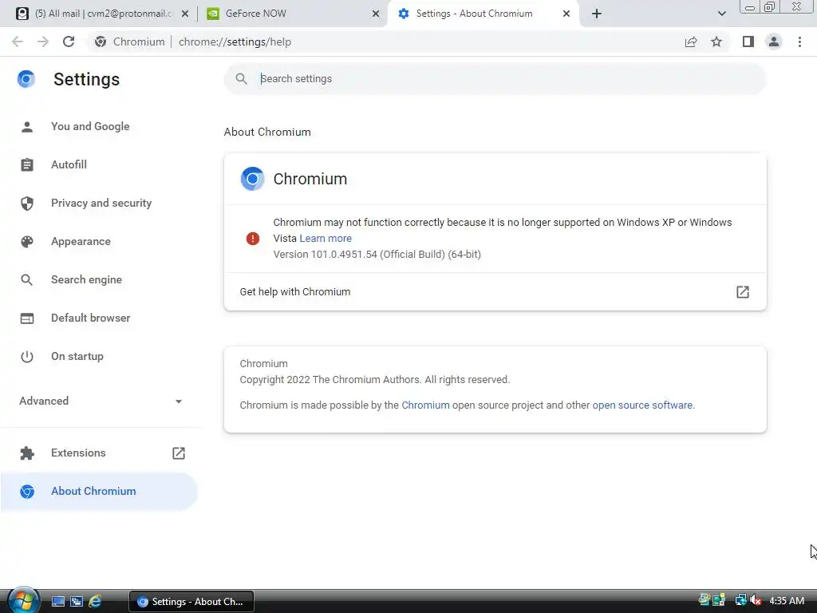Open Search engine settings
The width and height of the screenshot is (817, 613).
(x=86, y=279)
